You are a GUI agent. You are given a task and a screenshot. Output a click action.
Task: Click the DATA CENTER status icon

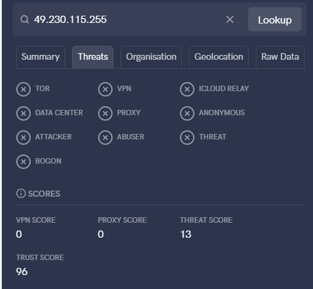[x=23, y=113]
